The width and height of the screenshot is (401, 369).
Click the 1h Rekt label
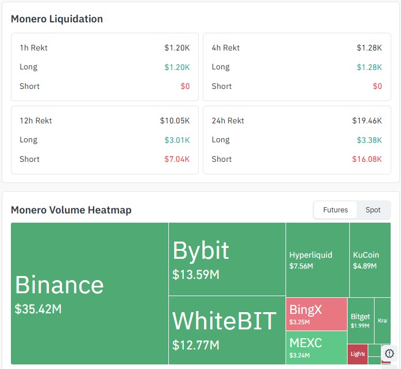pos(33,48)
